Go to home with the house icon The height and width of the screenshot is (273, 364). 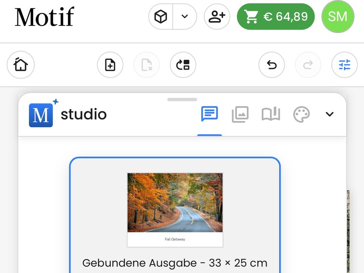(21, 65)
